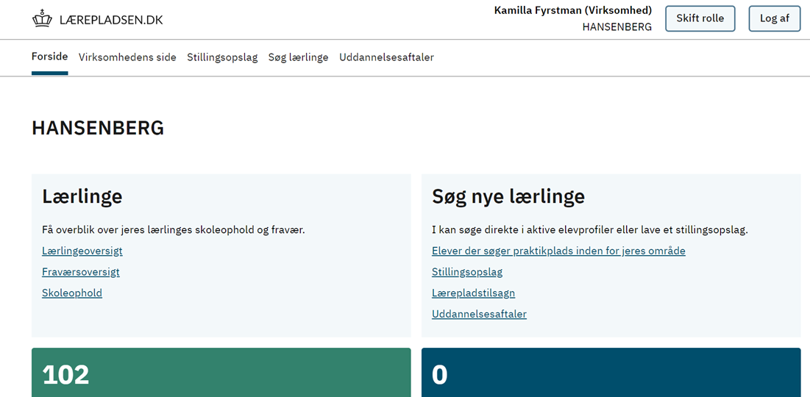The image size is (810, 397).
Task: Open the Fraværsoversigt link
Action: [x=81, y=271]
